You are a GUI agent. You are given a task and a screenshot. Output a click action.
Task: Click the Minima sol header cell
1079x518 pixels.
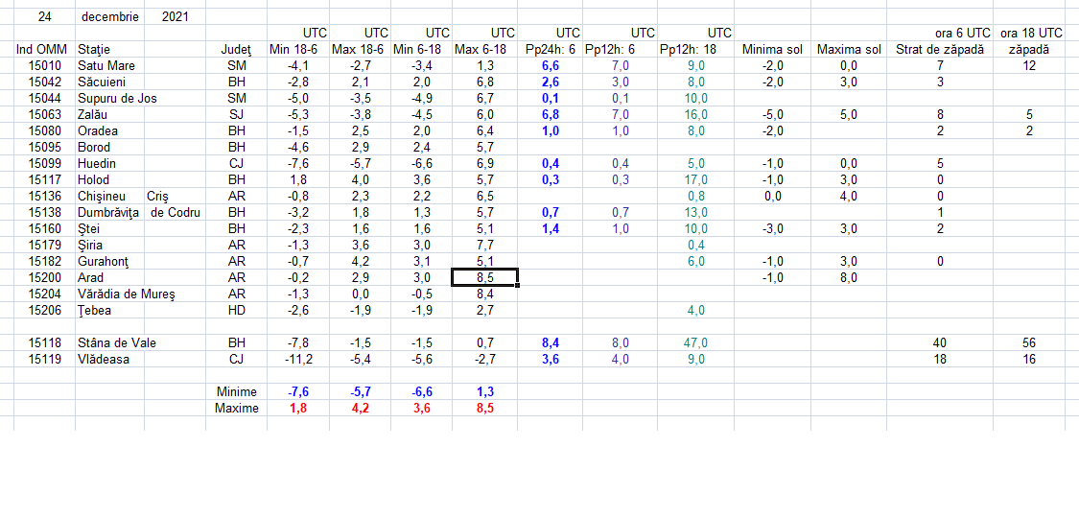click(772, 50)
